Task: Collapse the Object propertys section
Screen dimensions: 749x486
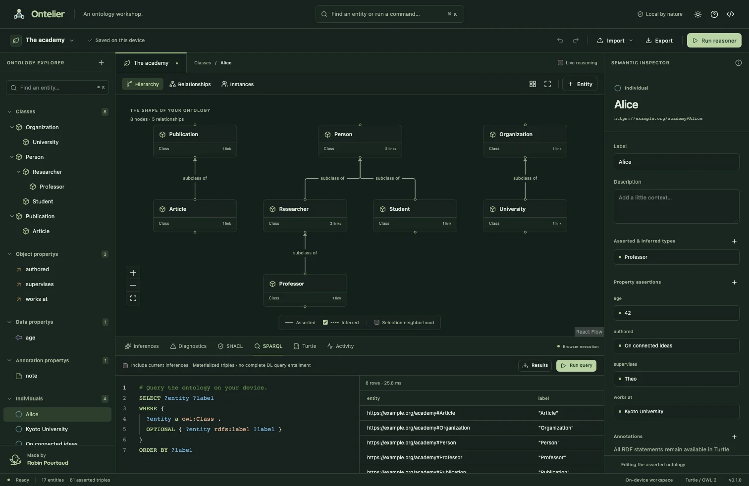Action: 9,254
